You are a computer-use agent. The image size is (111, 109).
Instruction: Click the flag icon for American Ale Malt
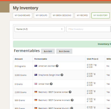click(36, 66)
